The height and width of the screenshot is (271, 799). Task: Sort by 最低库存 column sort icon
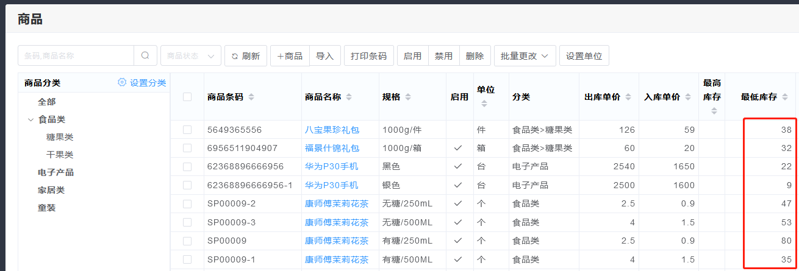tap(785, 97)
